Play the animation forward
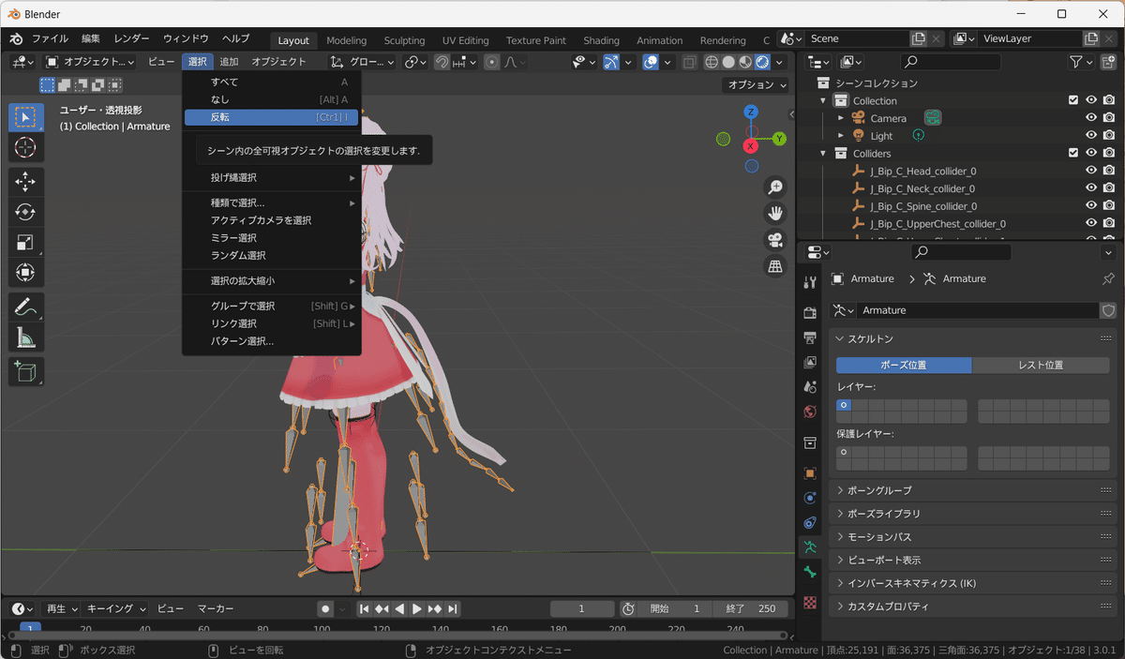The width and height of the screenshot is (1125, 659). click(x=417, y=608)
